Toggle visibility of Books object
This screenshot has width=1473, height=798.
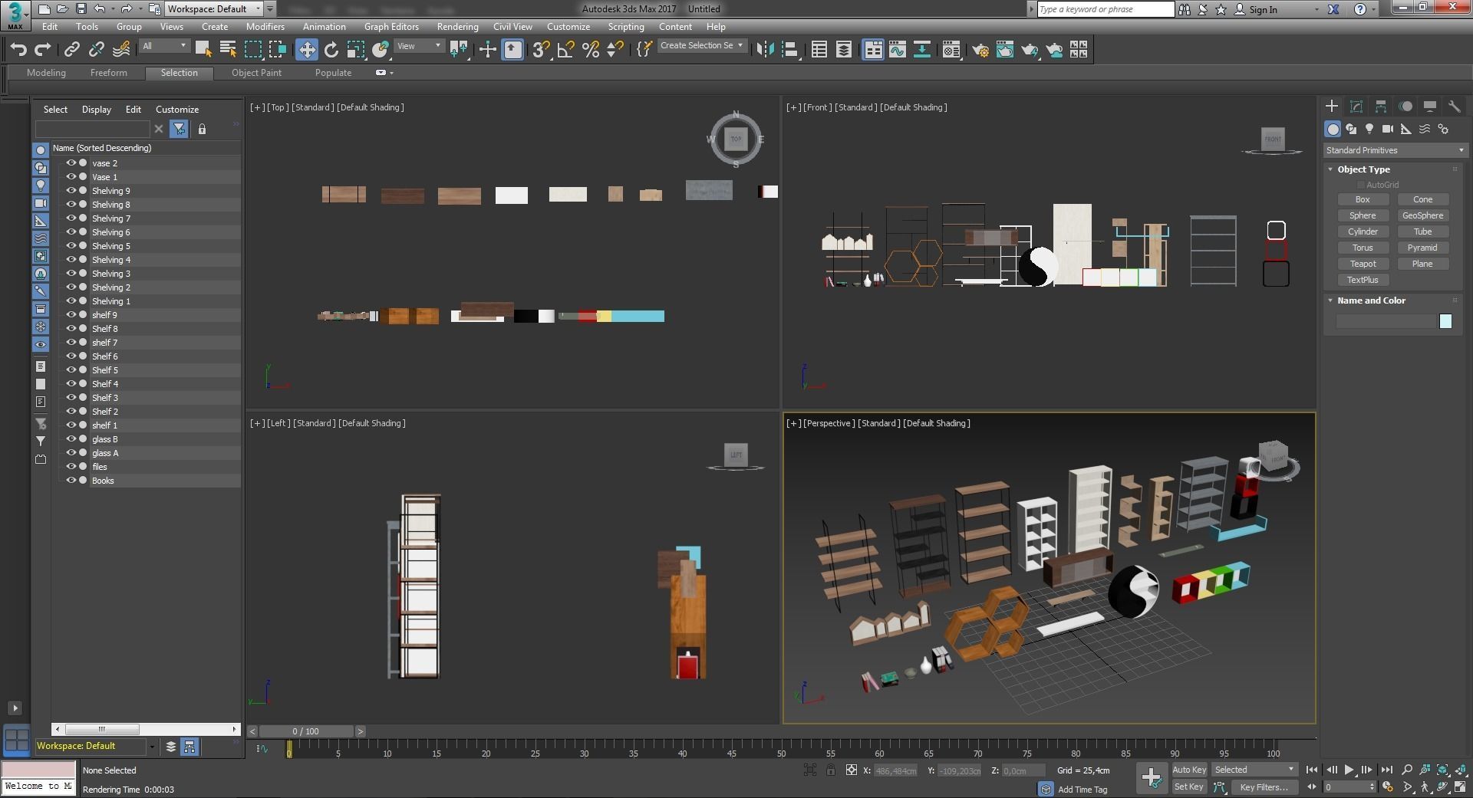point(71,481)
